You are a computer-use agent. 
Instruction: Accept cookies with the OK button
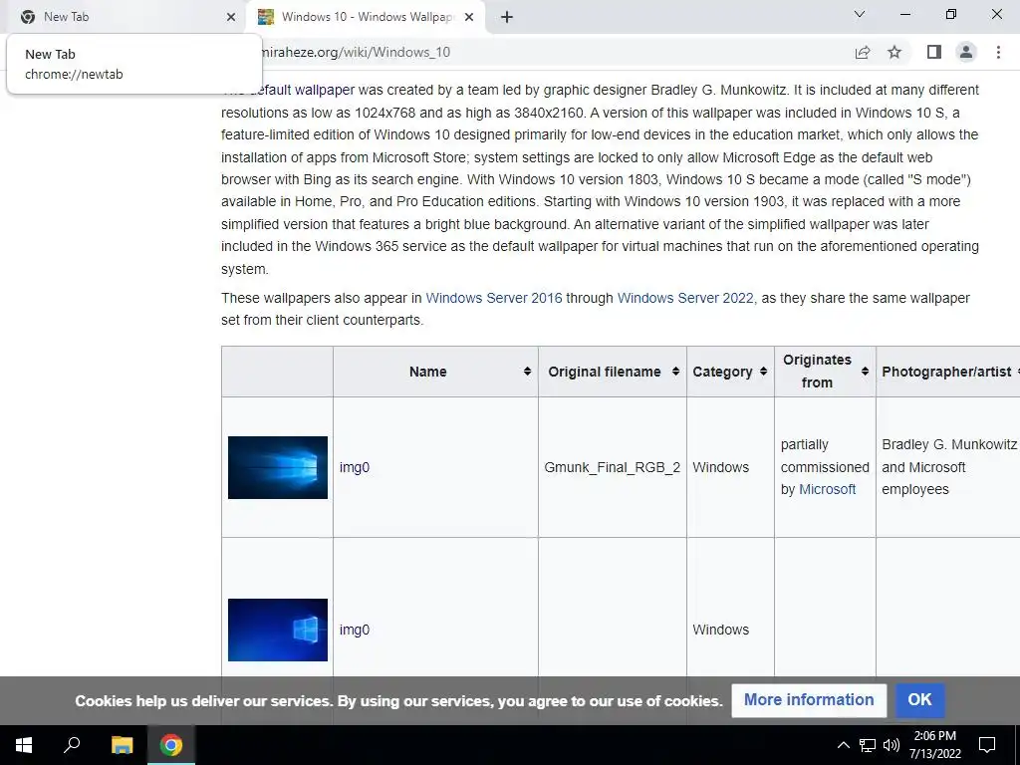[919, 700]
